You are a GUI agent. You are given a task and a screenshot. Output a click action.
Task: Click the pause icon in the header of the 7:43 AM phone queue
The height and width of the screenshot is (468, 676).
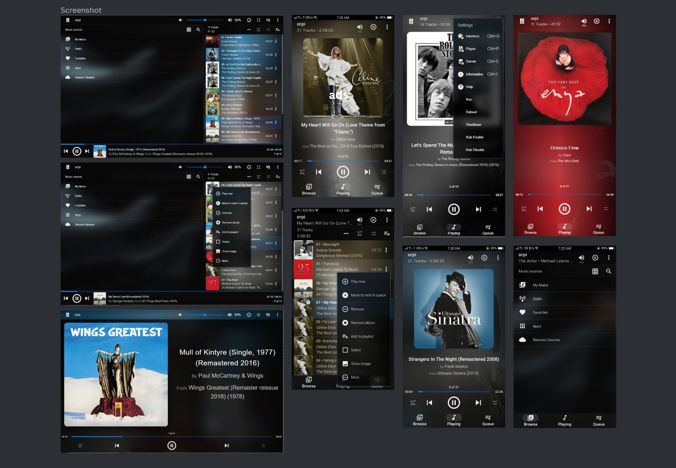(x=373, y=220)
